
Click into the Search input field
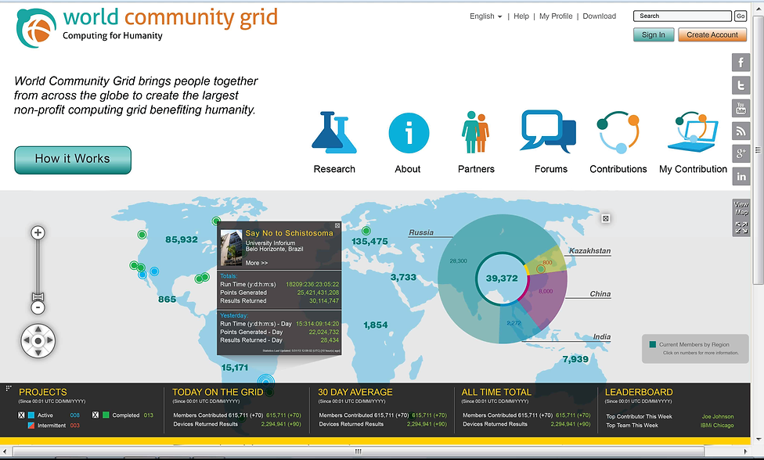click(x=682, y=16)
